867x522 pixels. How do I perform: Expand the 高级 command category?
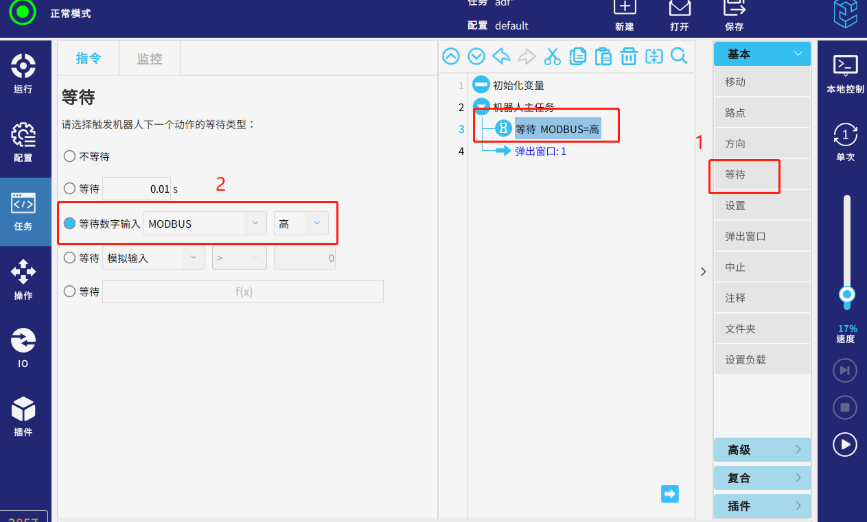(x=762, y=450)
